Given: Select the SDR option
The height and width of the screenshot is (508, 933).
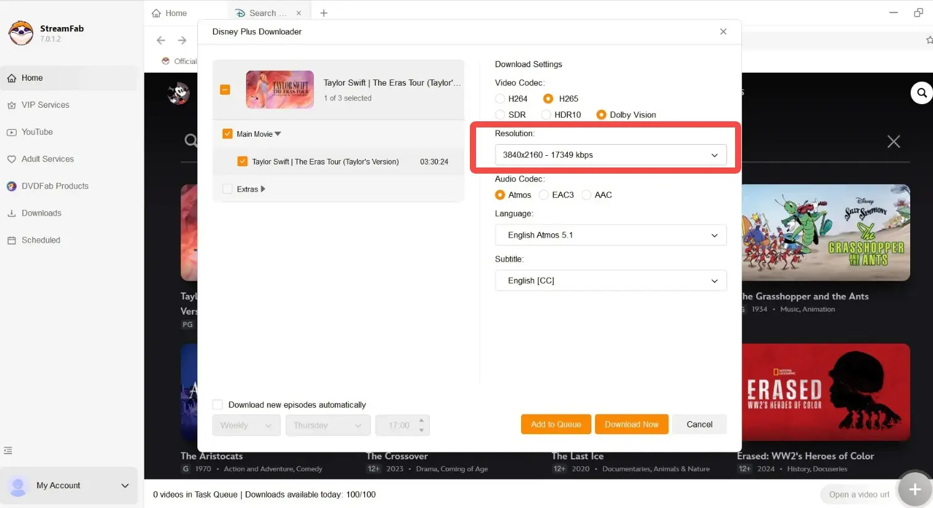Looking at the screenshot, I should coord(500,115).
